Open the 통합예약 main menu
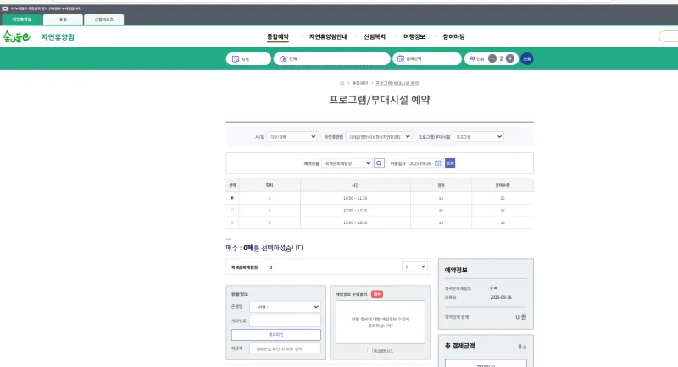The image size is (678, 367). [278, 36]
